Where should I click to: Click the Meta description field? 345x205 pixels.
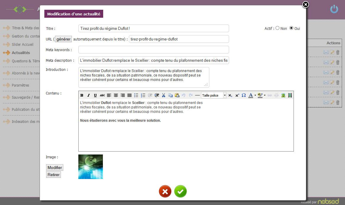[153, 60]
